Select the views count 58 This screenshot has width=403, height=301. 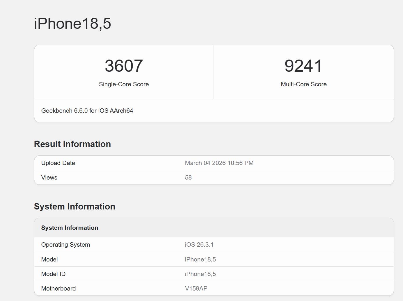pos(188,177)
